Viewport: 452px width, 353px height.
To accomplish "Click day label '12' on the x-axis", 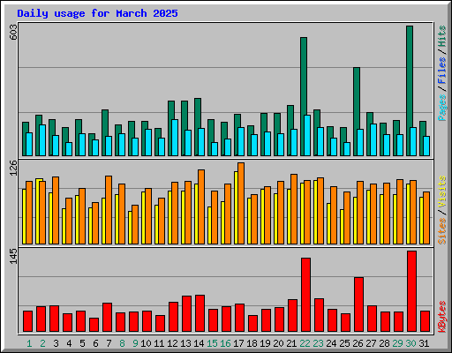I will (x=172, y=343).
